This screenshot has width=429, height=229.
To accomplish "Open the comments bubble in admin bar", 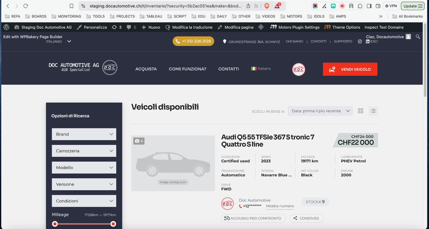I will (131, 27).
